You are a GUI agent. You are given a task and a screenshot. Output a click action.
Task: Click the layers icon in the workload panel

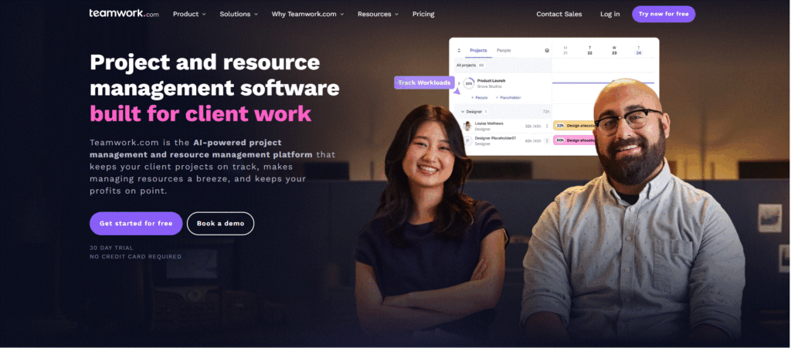pyautogui.click(x=547, y=50)
